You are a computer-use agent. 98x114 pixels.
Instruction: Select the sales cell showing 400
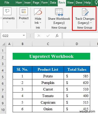(x=77, y=96)
